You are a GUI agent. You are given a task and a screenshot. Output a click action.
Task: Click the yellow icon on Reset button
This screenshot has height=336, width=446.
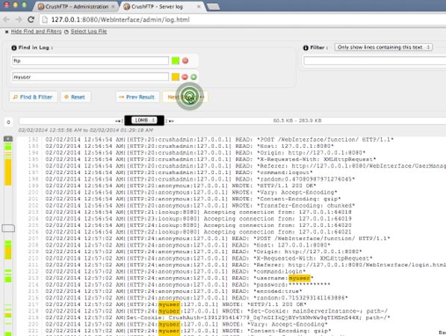click(x=66, y=97)
